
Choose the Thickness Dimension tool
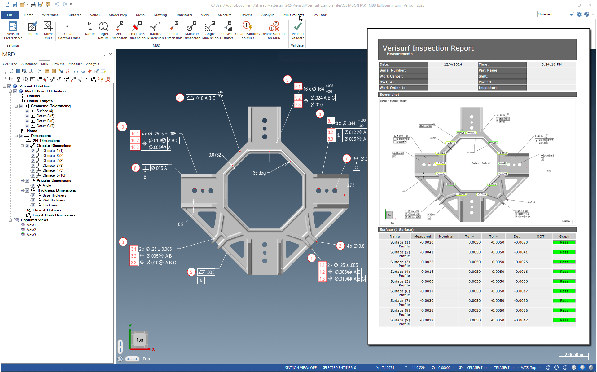click(137, 30)
